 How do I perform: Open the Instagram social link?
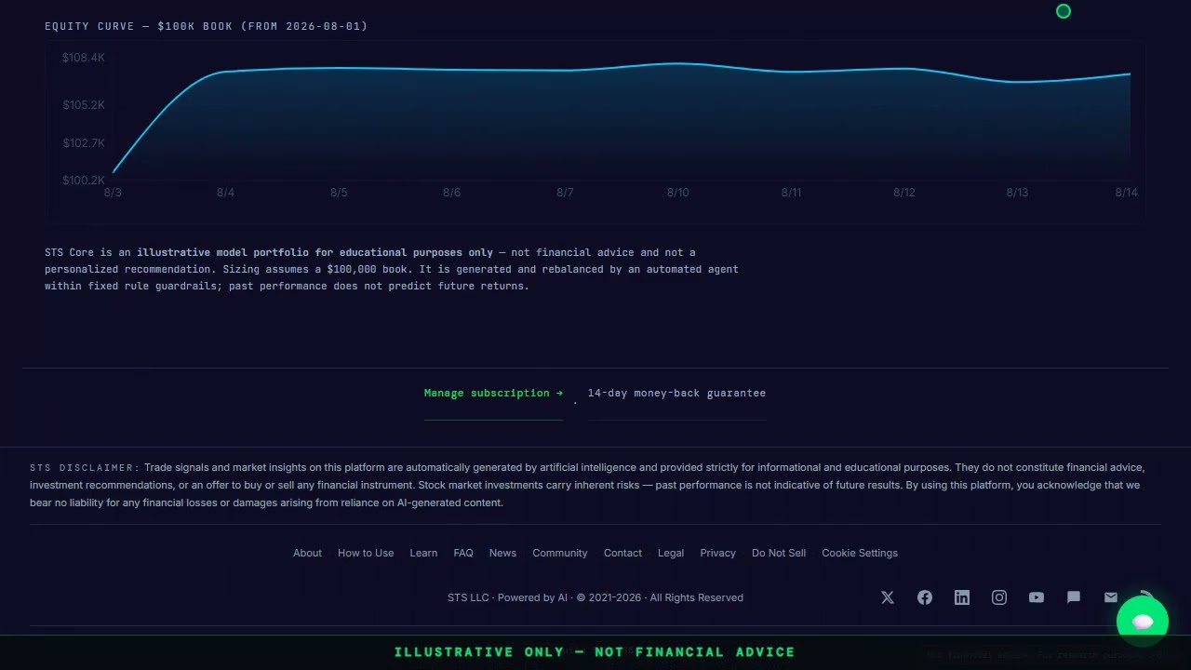click(999, 597)
